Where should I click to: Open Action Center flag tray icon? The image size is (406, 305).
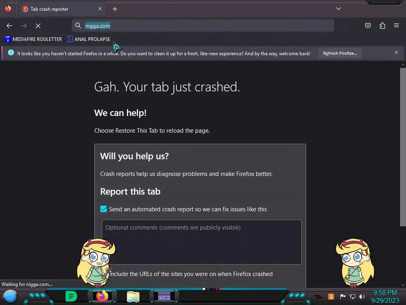tap(343, 296)
